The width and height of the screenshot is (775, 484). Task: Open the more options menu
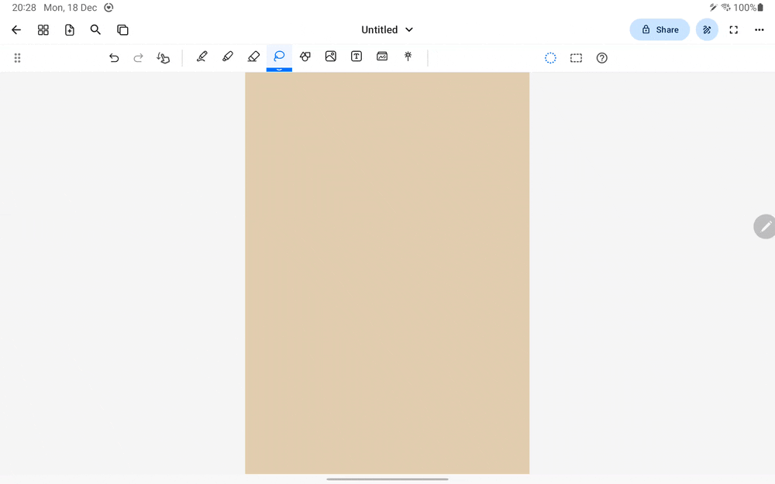click(x=759, y=29)
